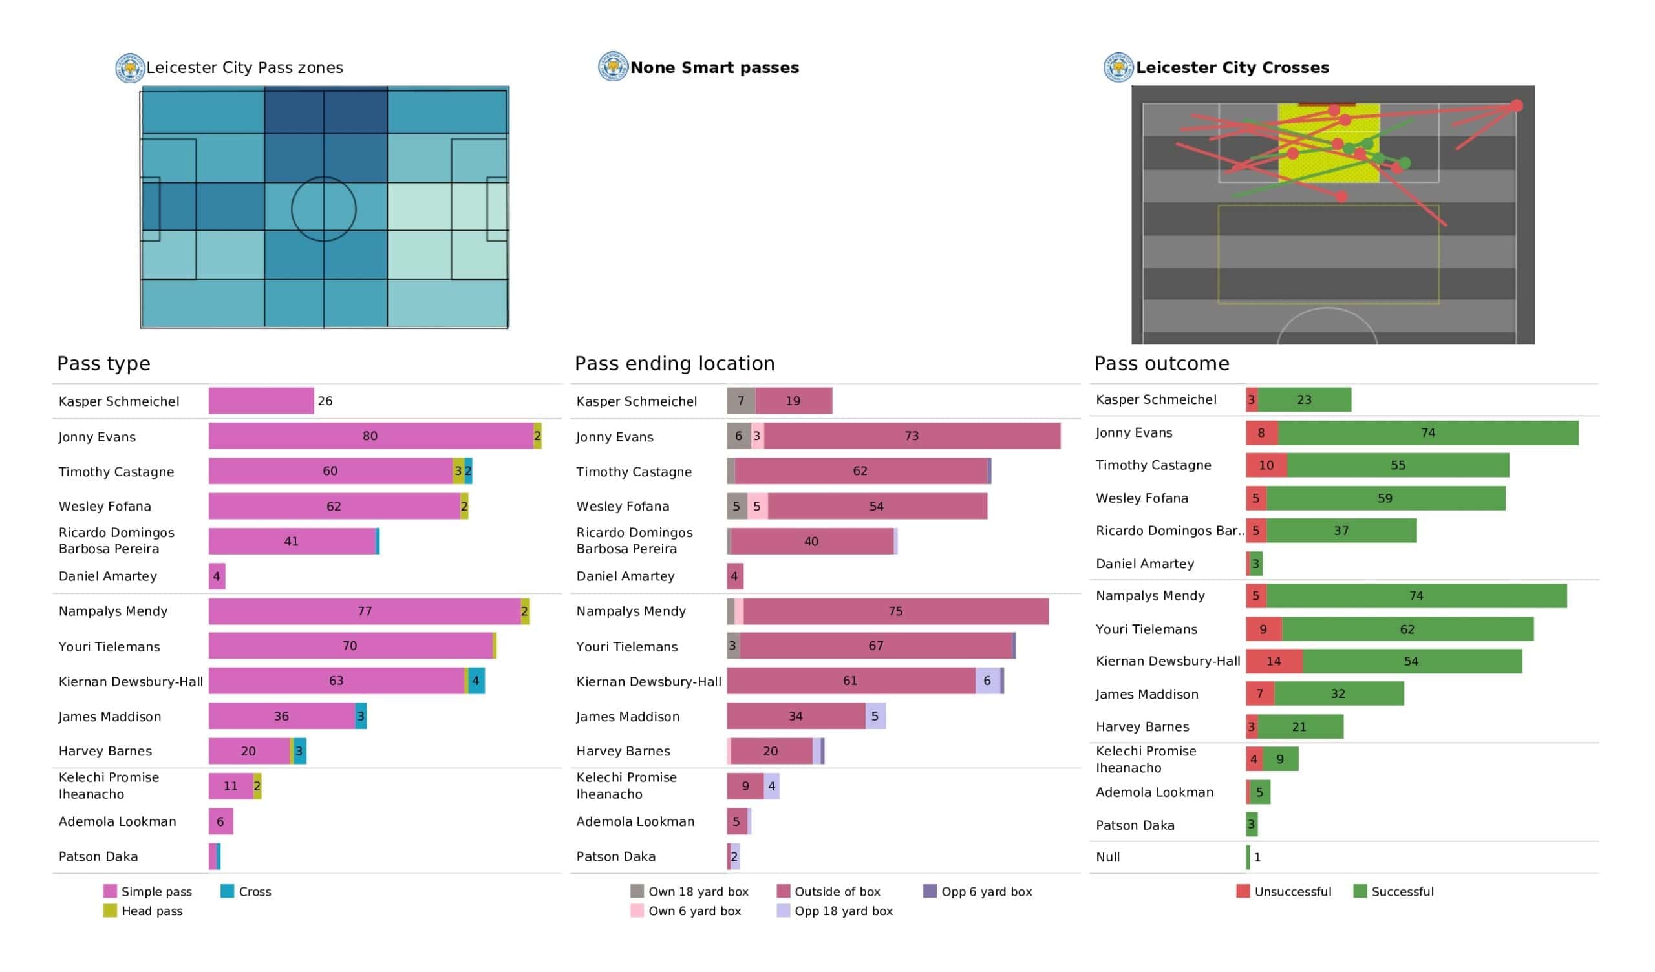Select Youri Tielemans' 62 successful passes bar
1655x972 pixels.
tap(1408, 629)
